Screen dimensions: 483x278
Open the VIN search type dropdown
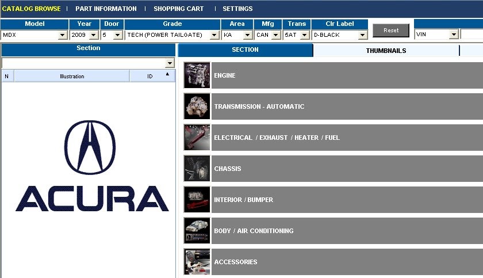click(x=436, y=34)
